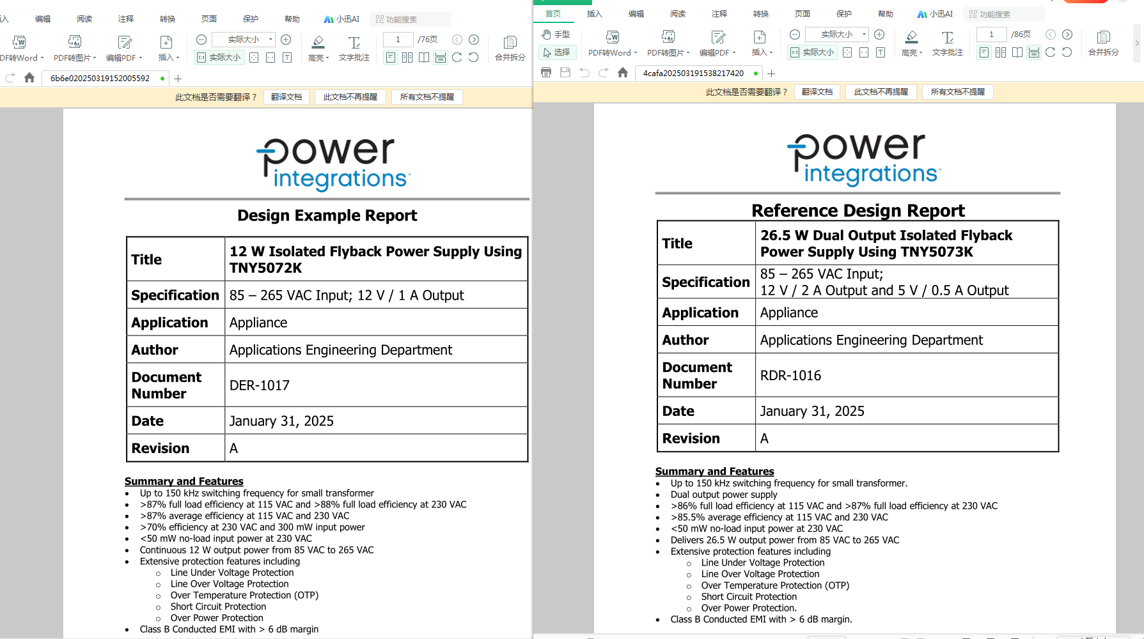Click fit-page icon in left window

254,58
